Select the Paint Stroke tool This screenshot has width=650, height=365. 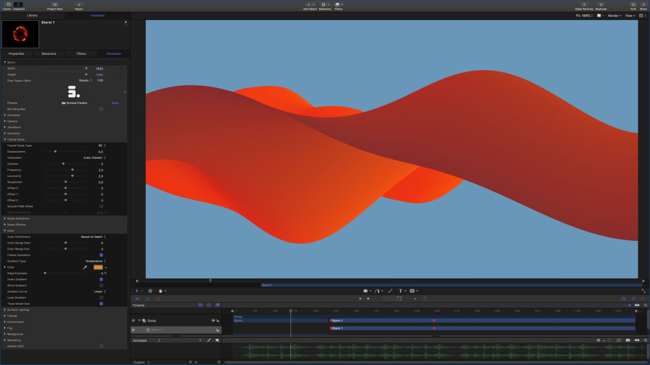pyautogui.click(x=391, y=291)
